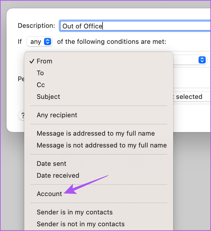Image resolution: width=211 pixels, height=231 pixels.
Task: Select Account from the condition menu
Action: [x=99, y=194]
